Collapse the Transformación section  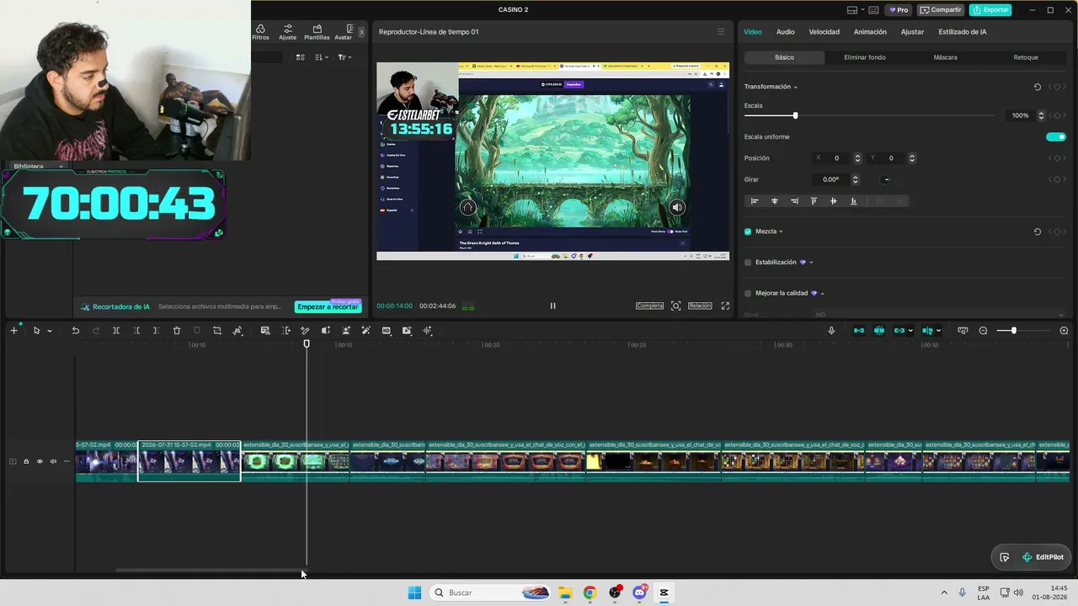coord(795,88)
